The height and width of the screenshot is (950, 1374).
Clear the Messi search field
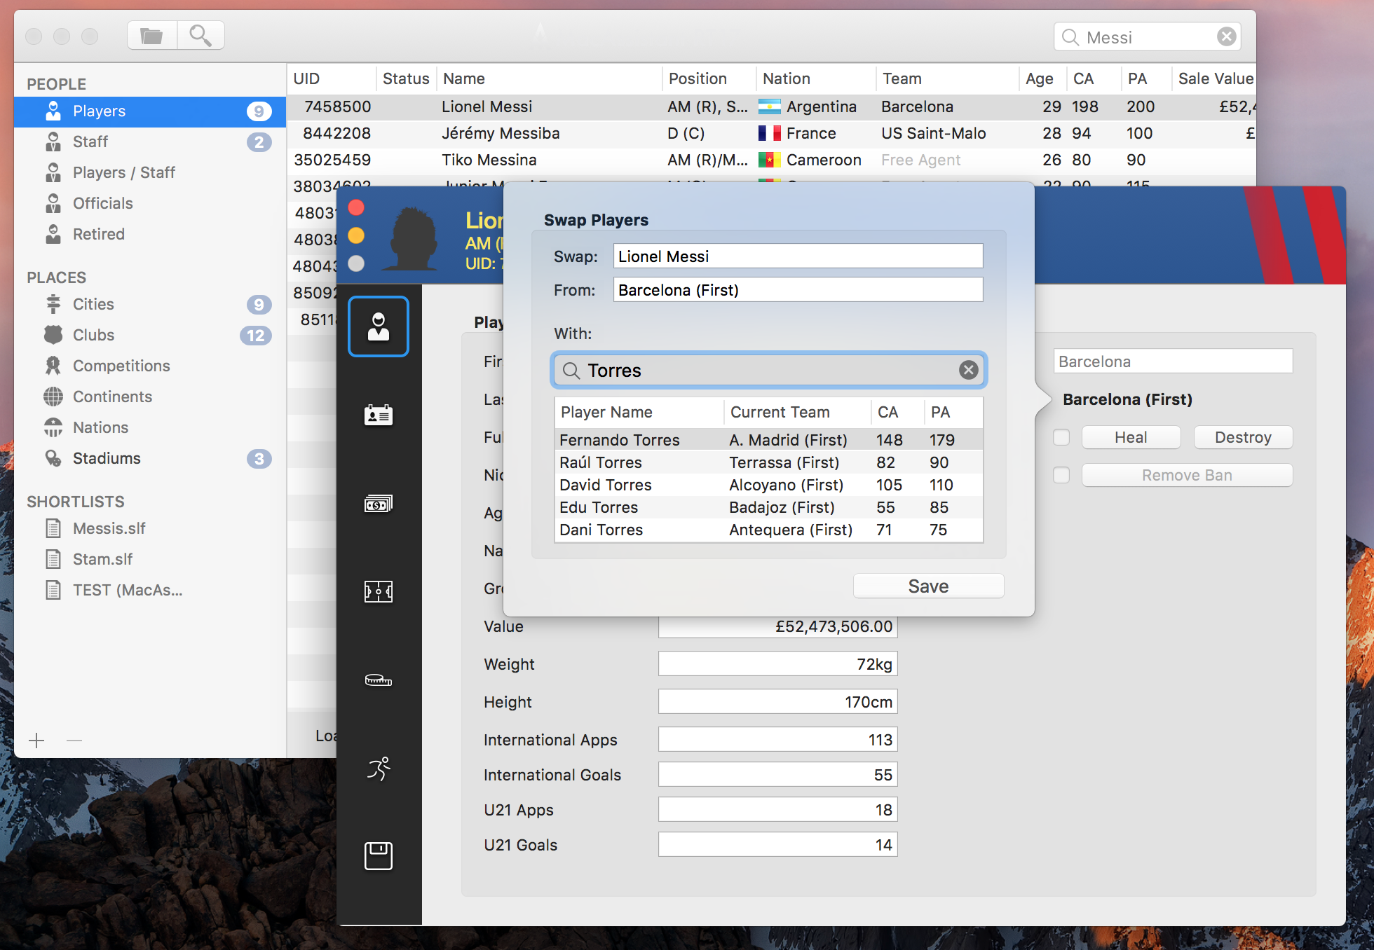1226,37
